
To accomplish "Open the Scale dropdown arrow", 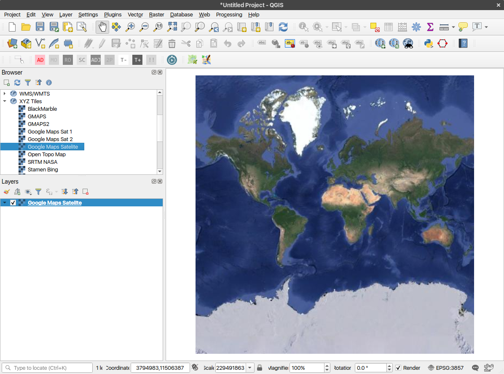I will tap(250, 368).
